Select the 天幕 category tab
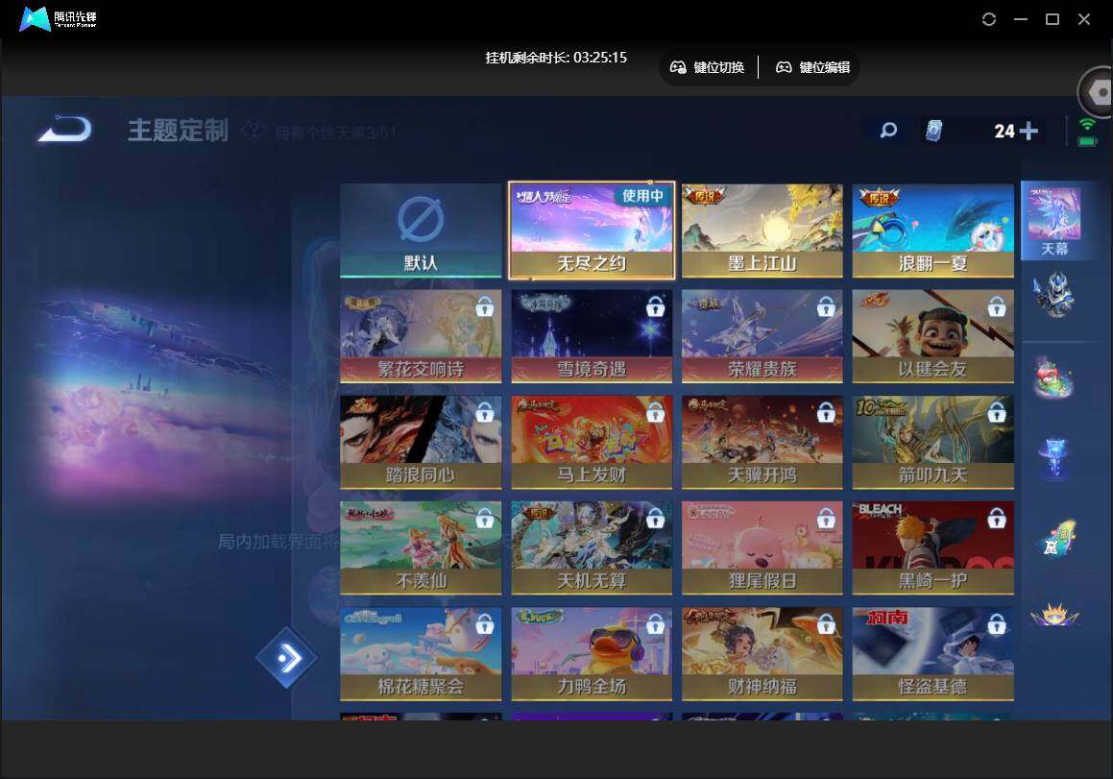 coord(1054,221)
